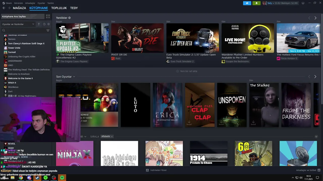Open the Tedy account dropdown
Viewport: 323px width, 181px height.
271,3
